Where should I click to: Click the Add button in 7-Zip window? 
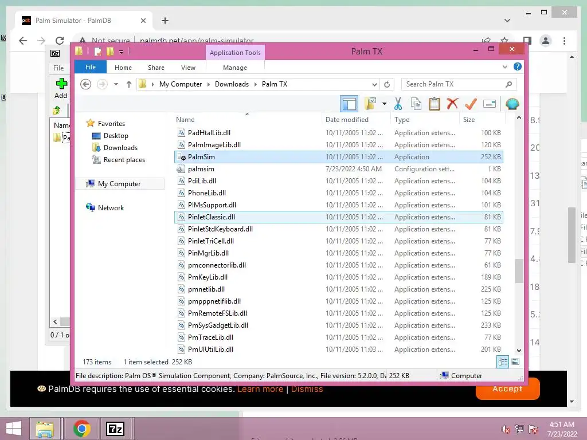pos(61,88)
